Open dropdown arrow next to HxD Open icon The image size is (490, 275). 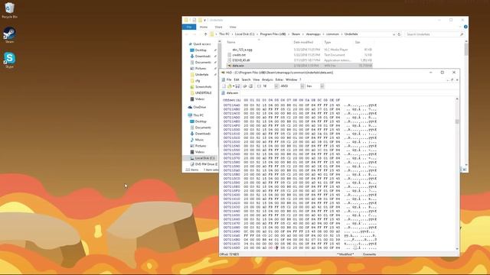pos(234,86)
